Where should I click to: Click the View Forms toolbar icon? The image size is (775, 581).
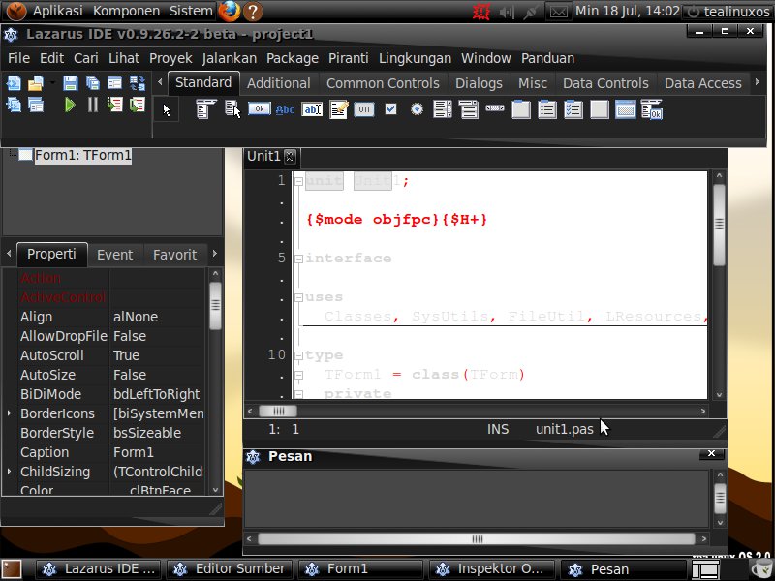pyautogui.click(x=36, y=105)
